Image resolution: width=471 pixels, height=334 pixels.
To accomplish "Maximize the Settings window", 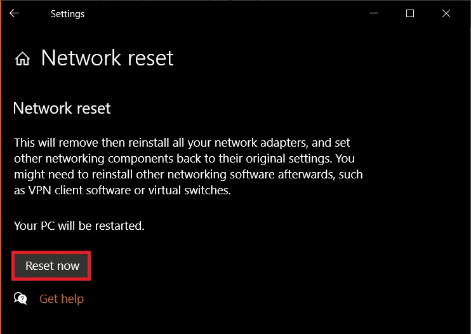I will click(410, 13).
